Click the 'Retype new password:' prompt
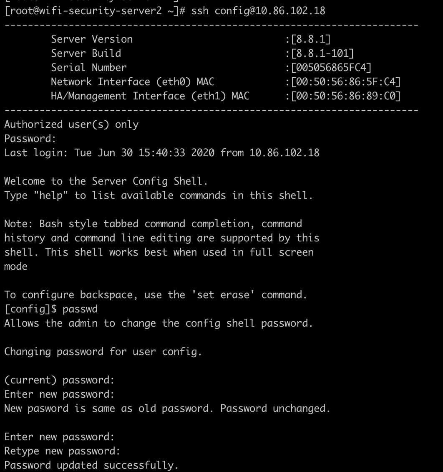 coord(62,451)
